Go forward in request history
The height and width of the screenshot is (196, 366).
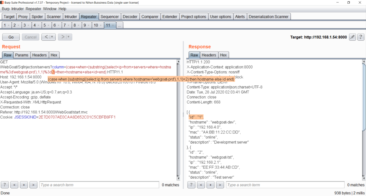pyautogui.click(x=62, y=37)
